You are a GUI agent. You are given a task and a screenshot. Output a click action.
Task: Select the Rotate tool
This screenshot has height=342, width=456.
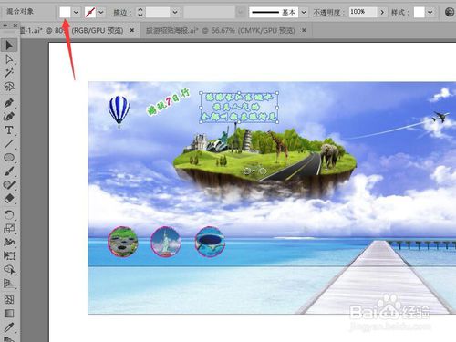click(9, 214)
